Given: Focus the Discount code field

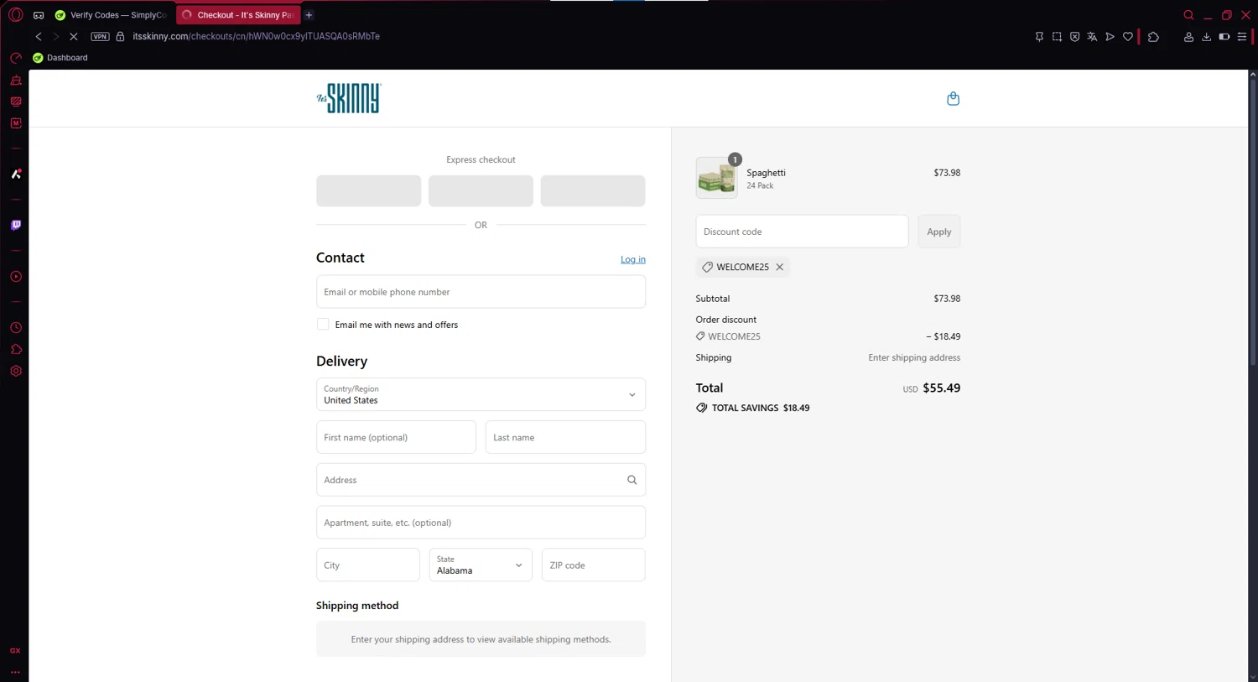Looking at the screenshot, I should tap(802, 232).
